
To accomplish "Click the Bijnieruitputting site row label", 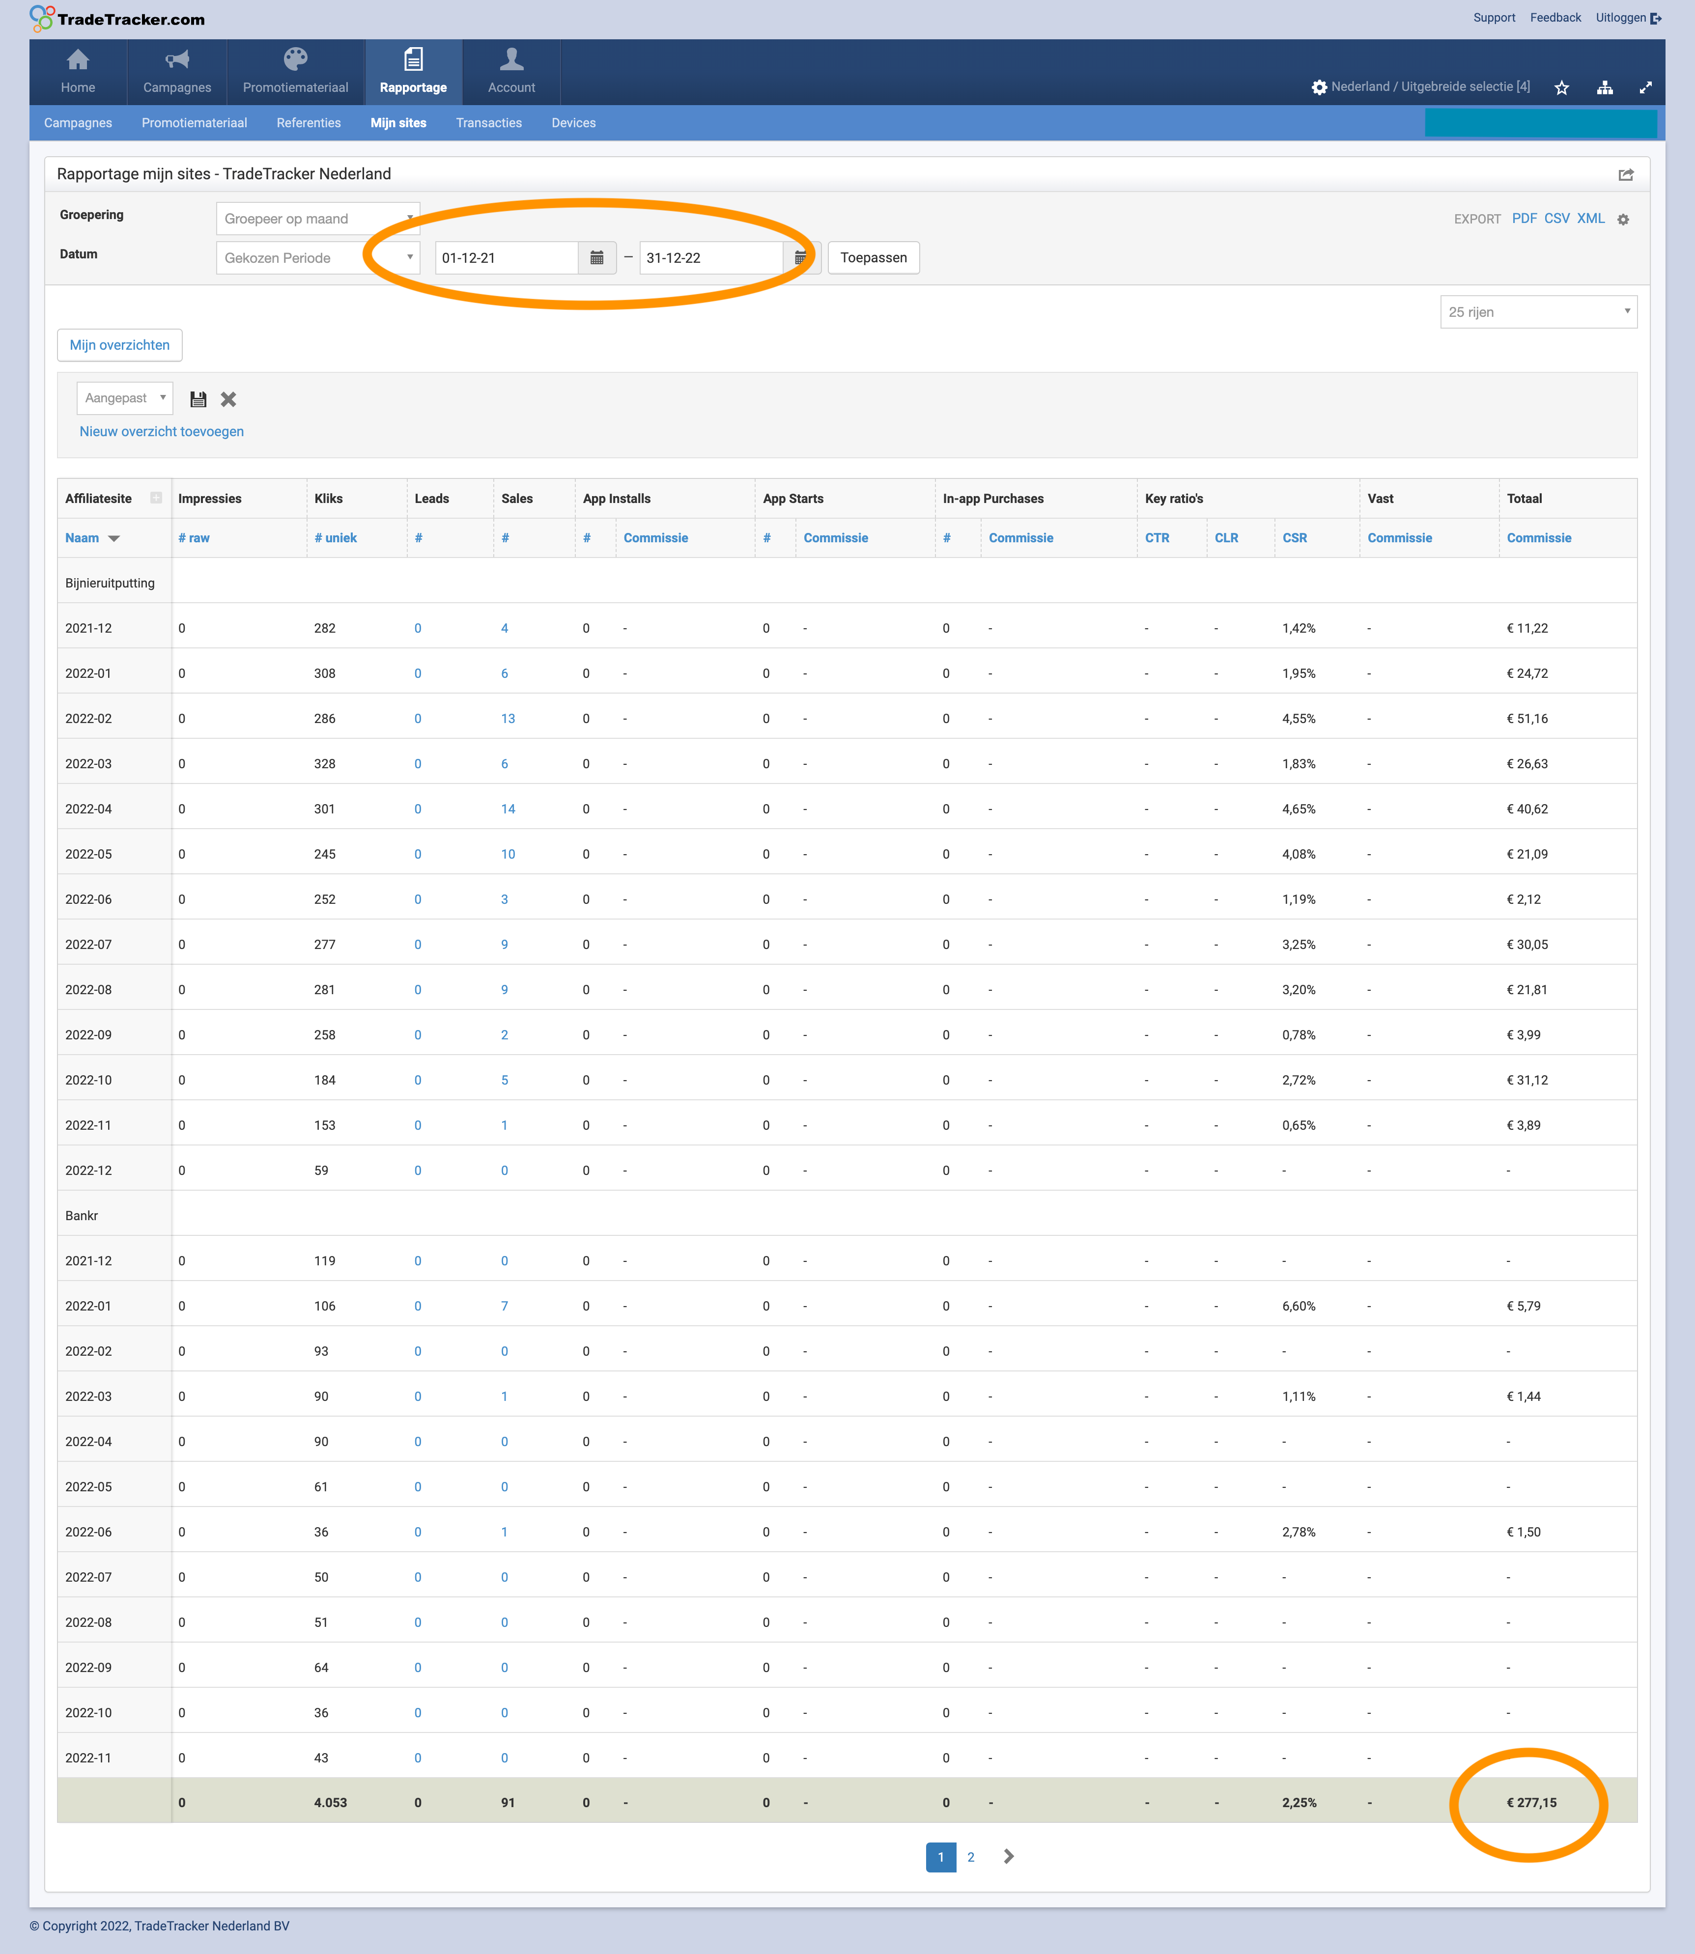I will coord(110,584).
